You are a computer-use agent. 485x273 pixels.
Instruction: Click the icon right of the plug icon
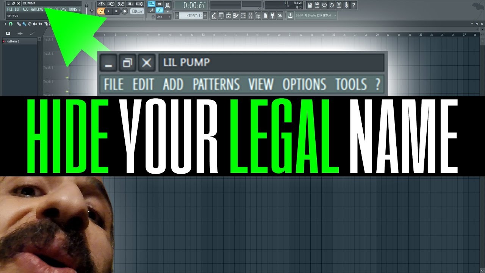(280, 16)
